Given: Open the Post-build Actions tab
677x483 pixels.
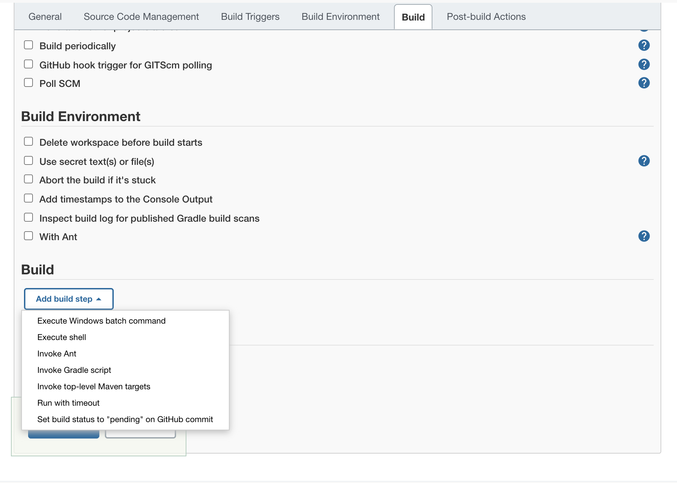Looking at the screenshot, I should pyautogui.click(x=486, y=16).
